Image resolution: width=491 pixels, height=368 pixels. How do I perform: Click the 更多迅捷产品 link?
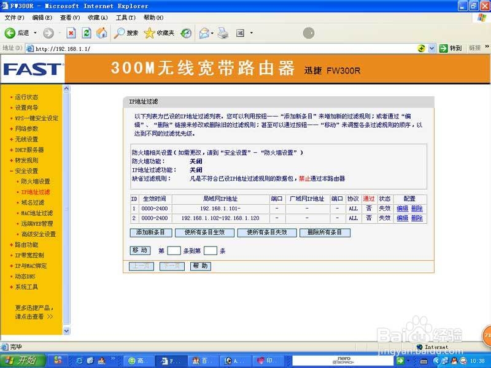pos(34,312)
